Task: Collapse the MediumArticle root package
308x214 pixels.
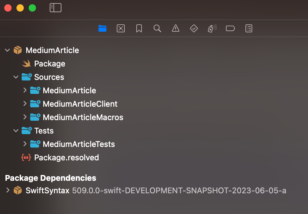Action: click(8, 50)
